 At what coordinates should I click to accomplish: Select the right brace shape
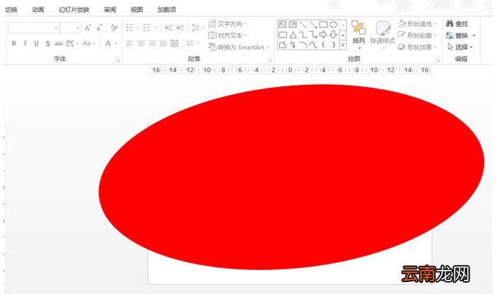click(334, 45)
